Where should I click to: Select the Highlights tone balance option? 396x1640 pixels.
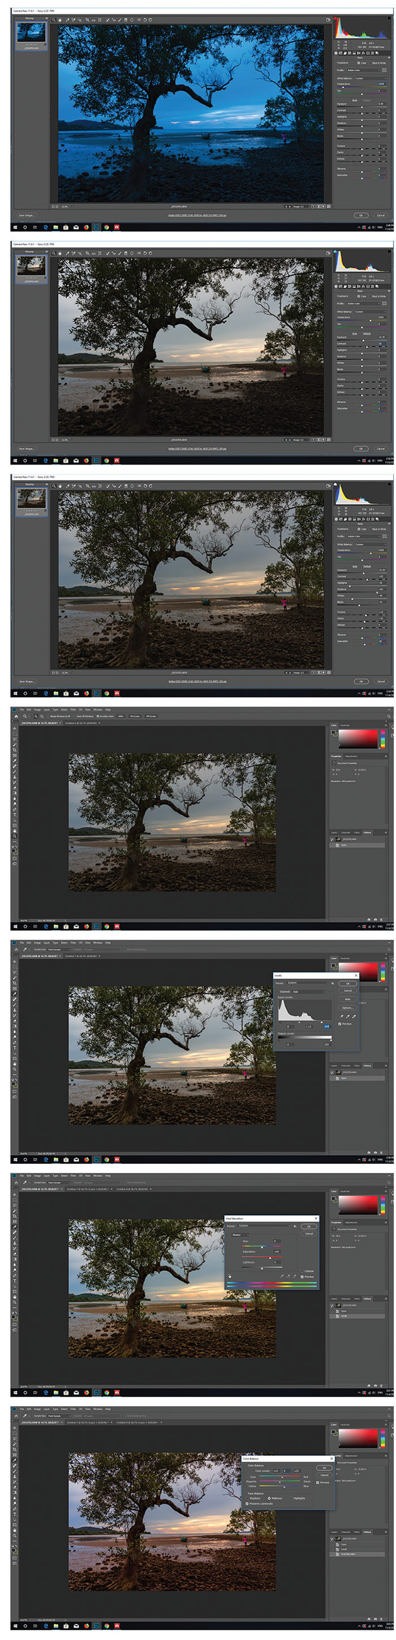[291, 1498]
